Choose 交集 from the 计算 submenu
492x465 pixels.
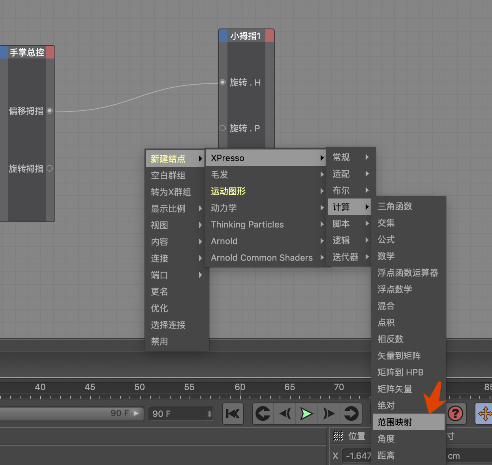tap(409, 223)
